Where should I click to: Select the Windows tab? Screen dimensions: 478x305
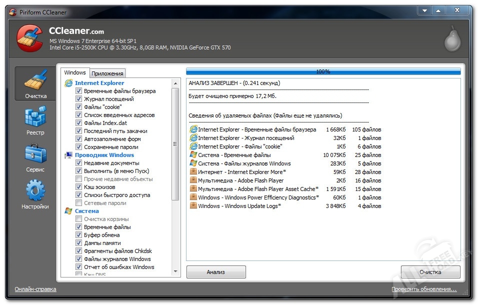click(75, 73)
